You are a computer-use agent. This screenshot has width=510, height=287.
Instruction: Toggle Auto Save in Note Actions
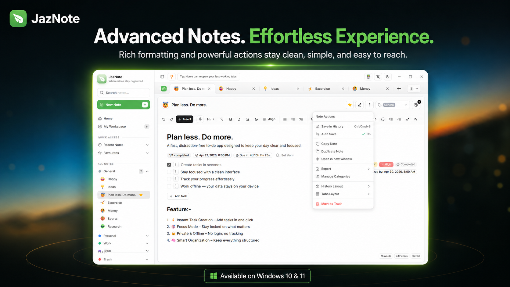click(343, 134)
